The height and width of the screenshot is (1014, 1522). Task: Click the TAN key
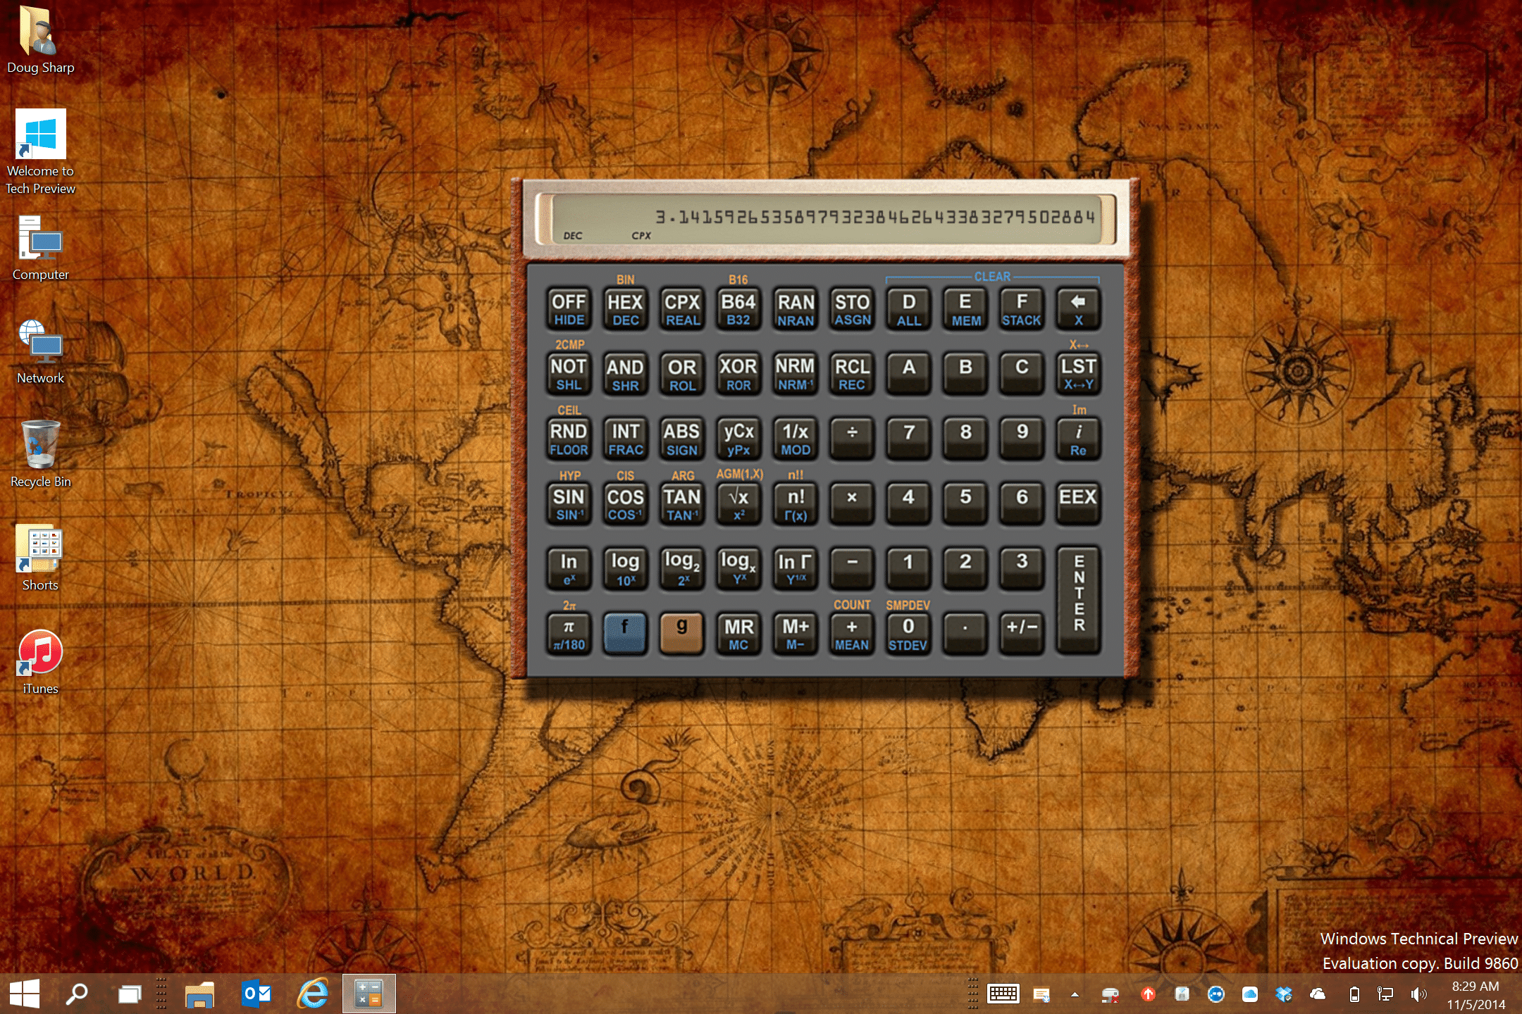[x=682, y=504]
